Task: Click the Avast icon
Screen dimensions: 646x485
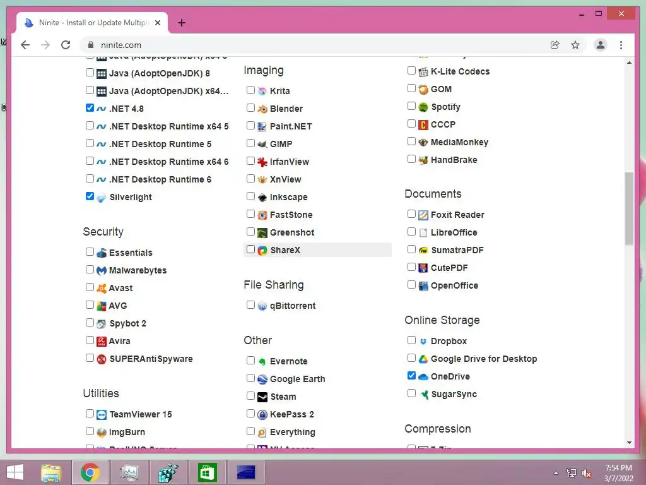Action: point(102,288)
